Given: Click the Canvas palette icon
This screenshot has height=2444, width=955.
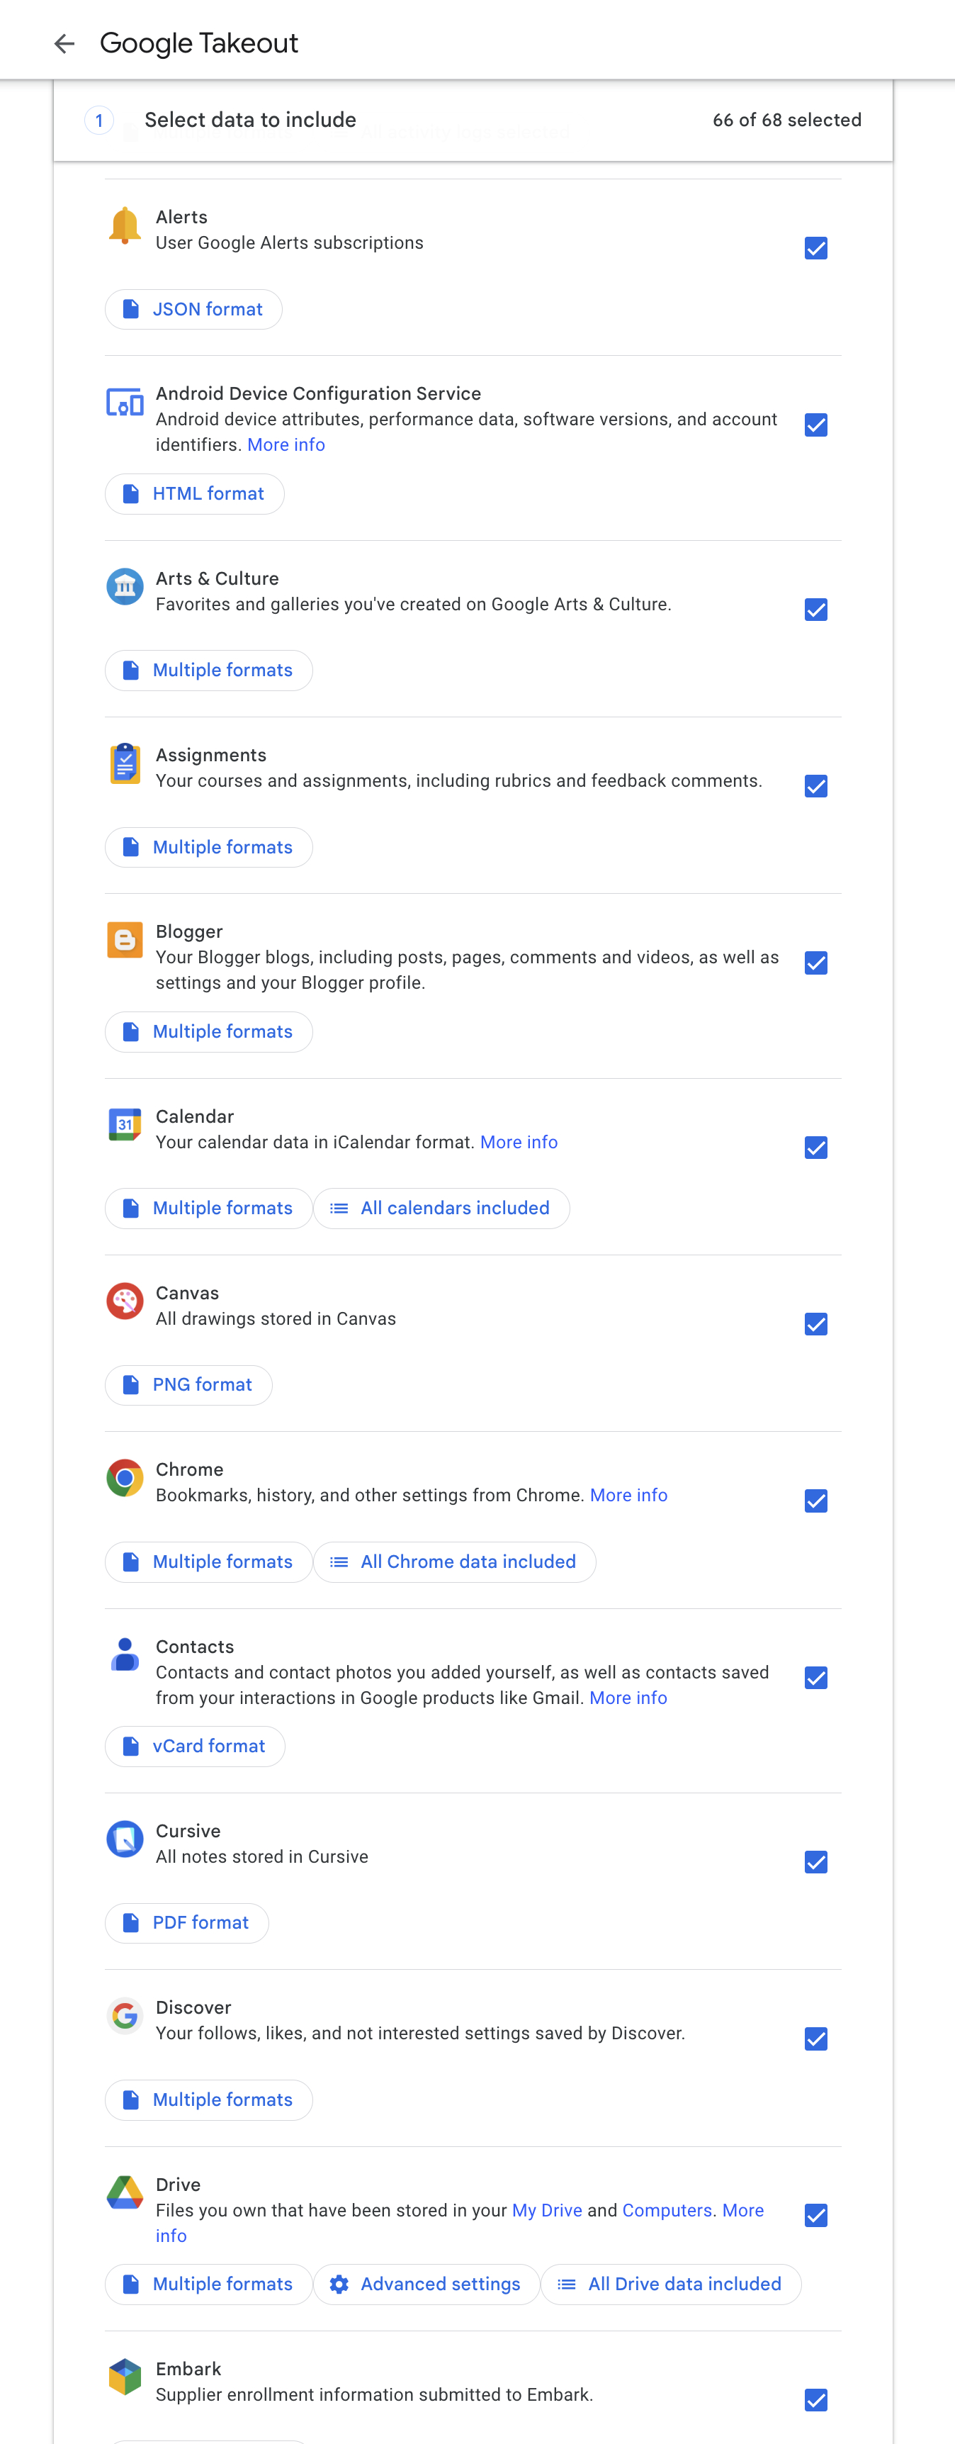Looking at the screenshot, I should [x=124, y=1301].
